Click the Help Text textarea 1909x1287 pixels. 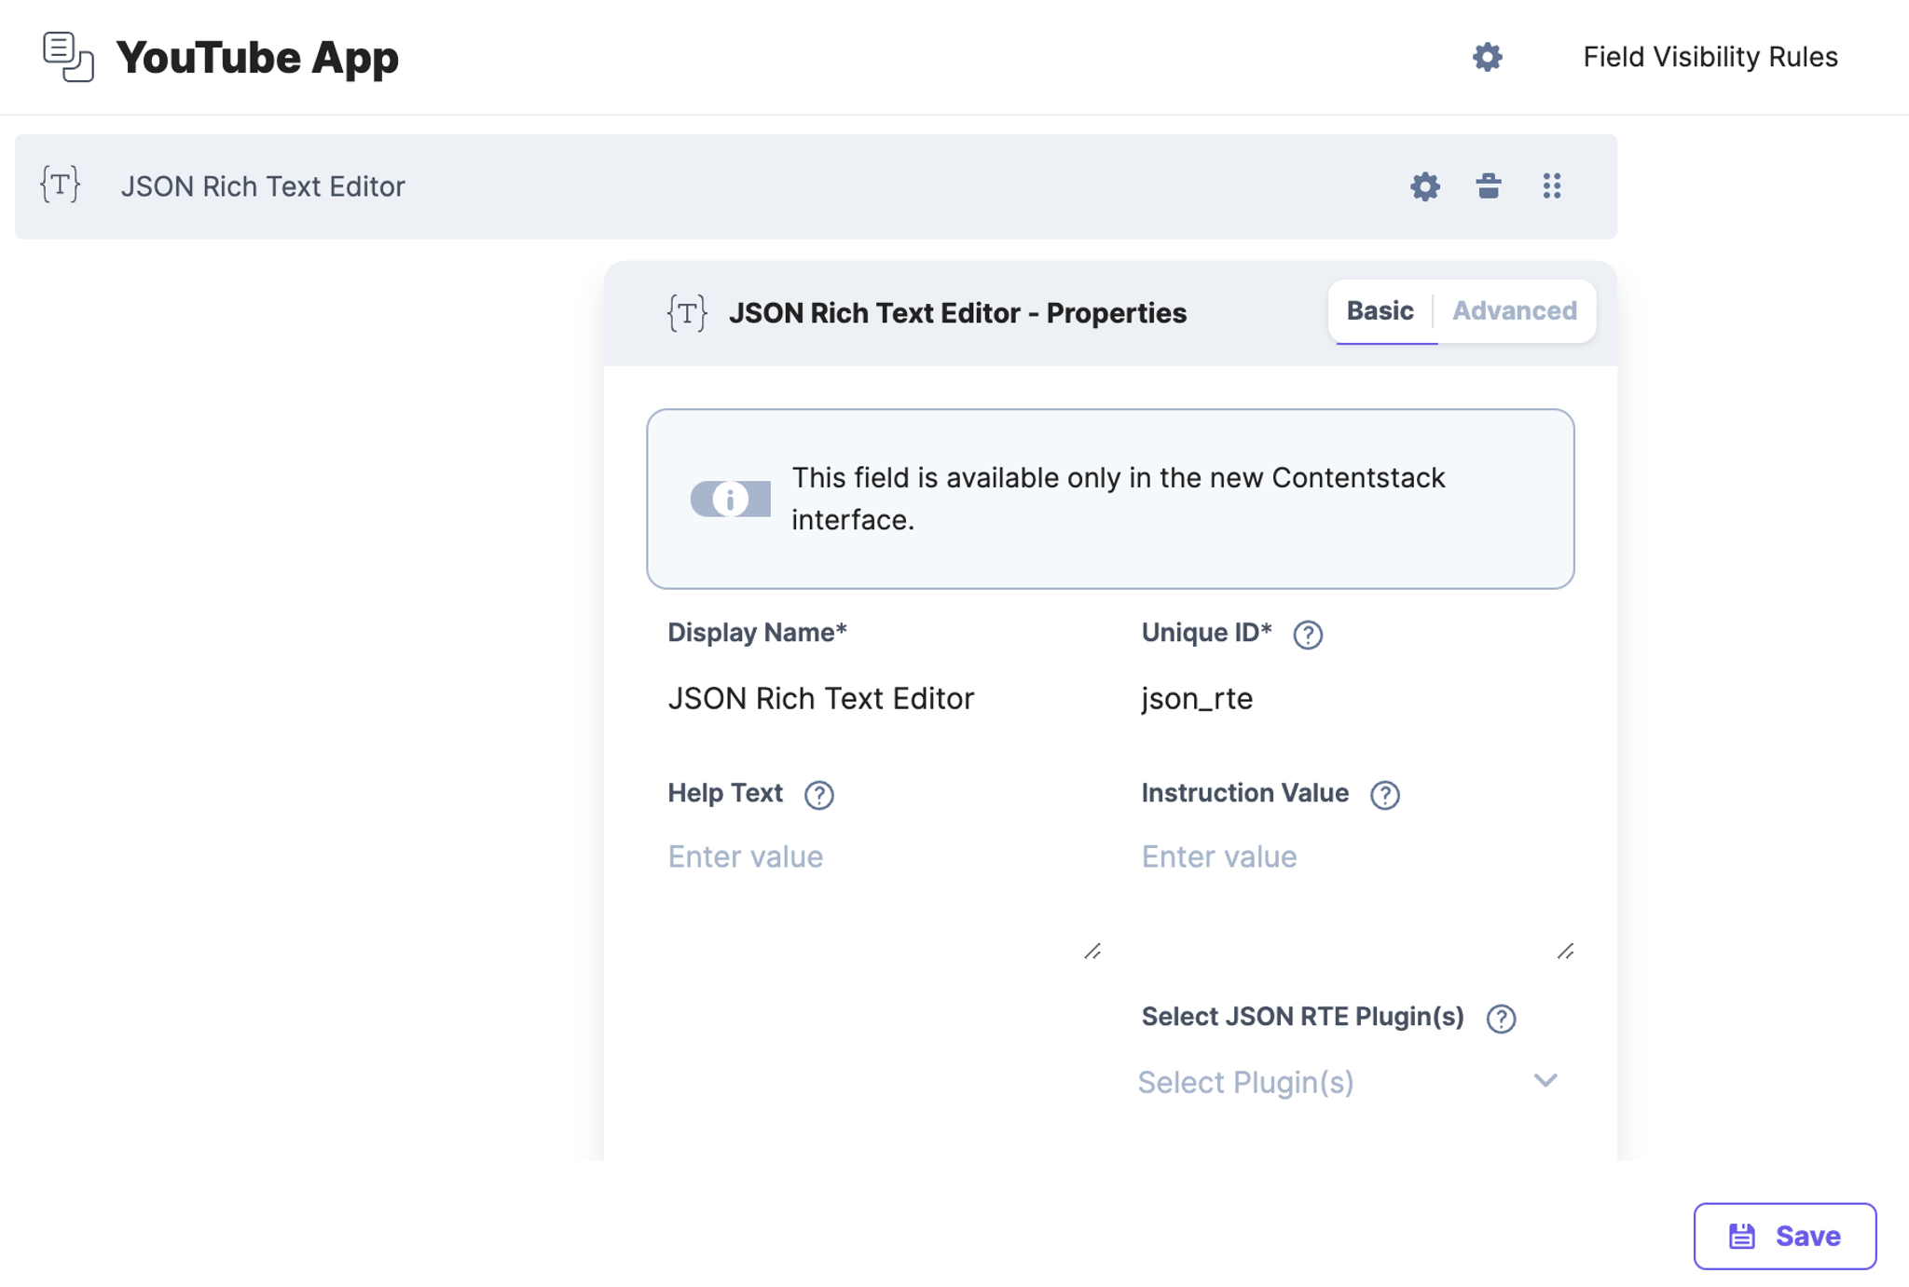[883, 896]
